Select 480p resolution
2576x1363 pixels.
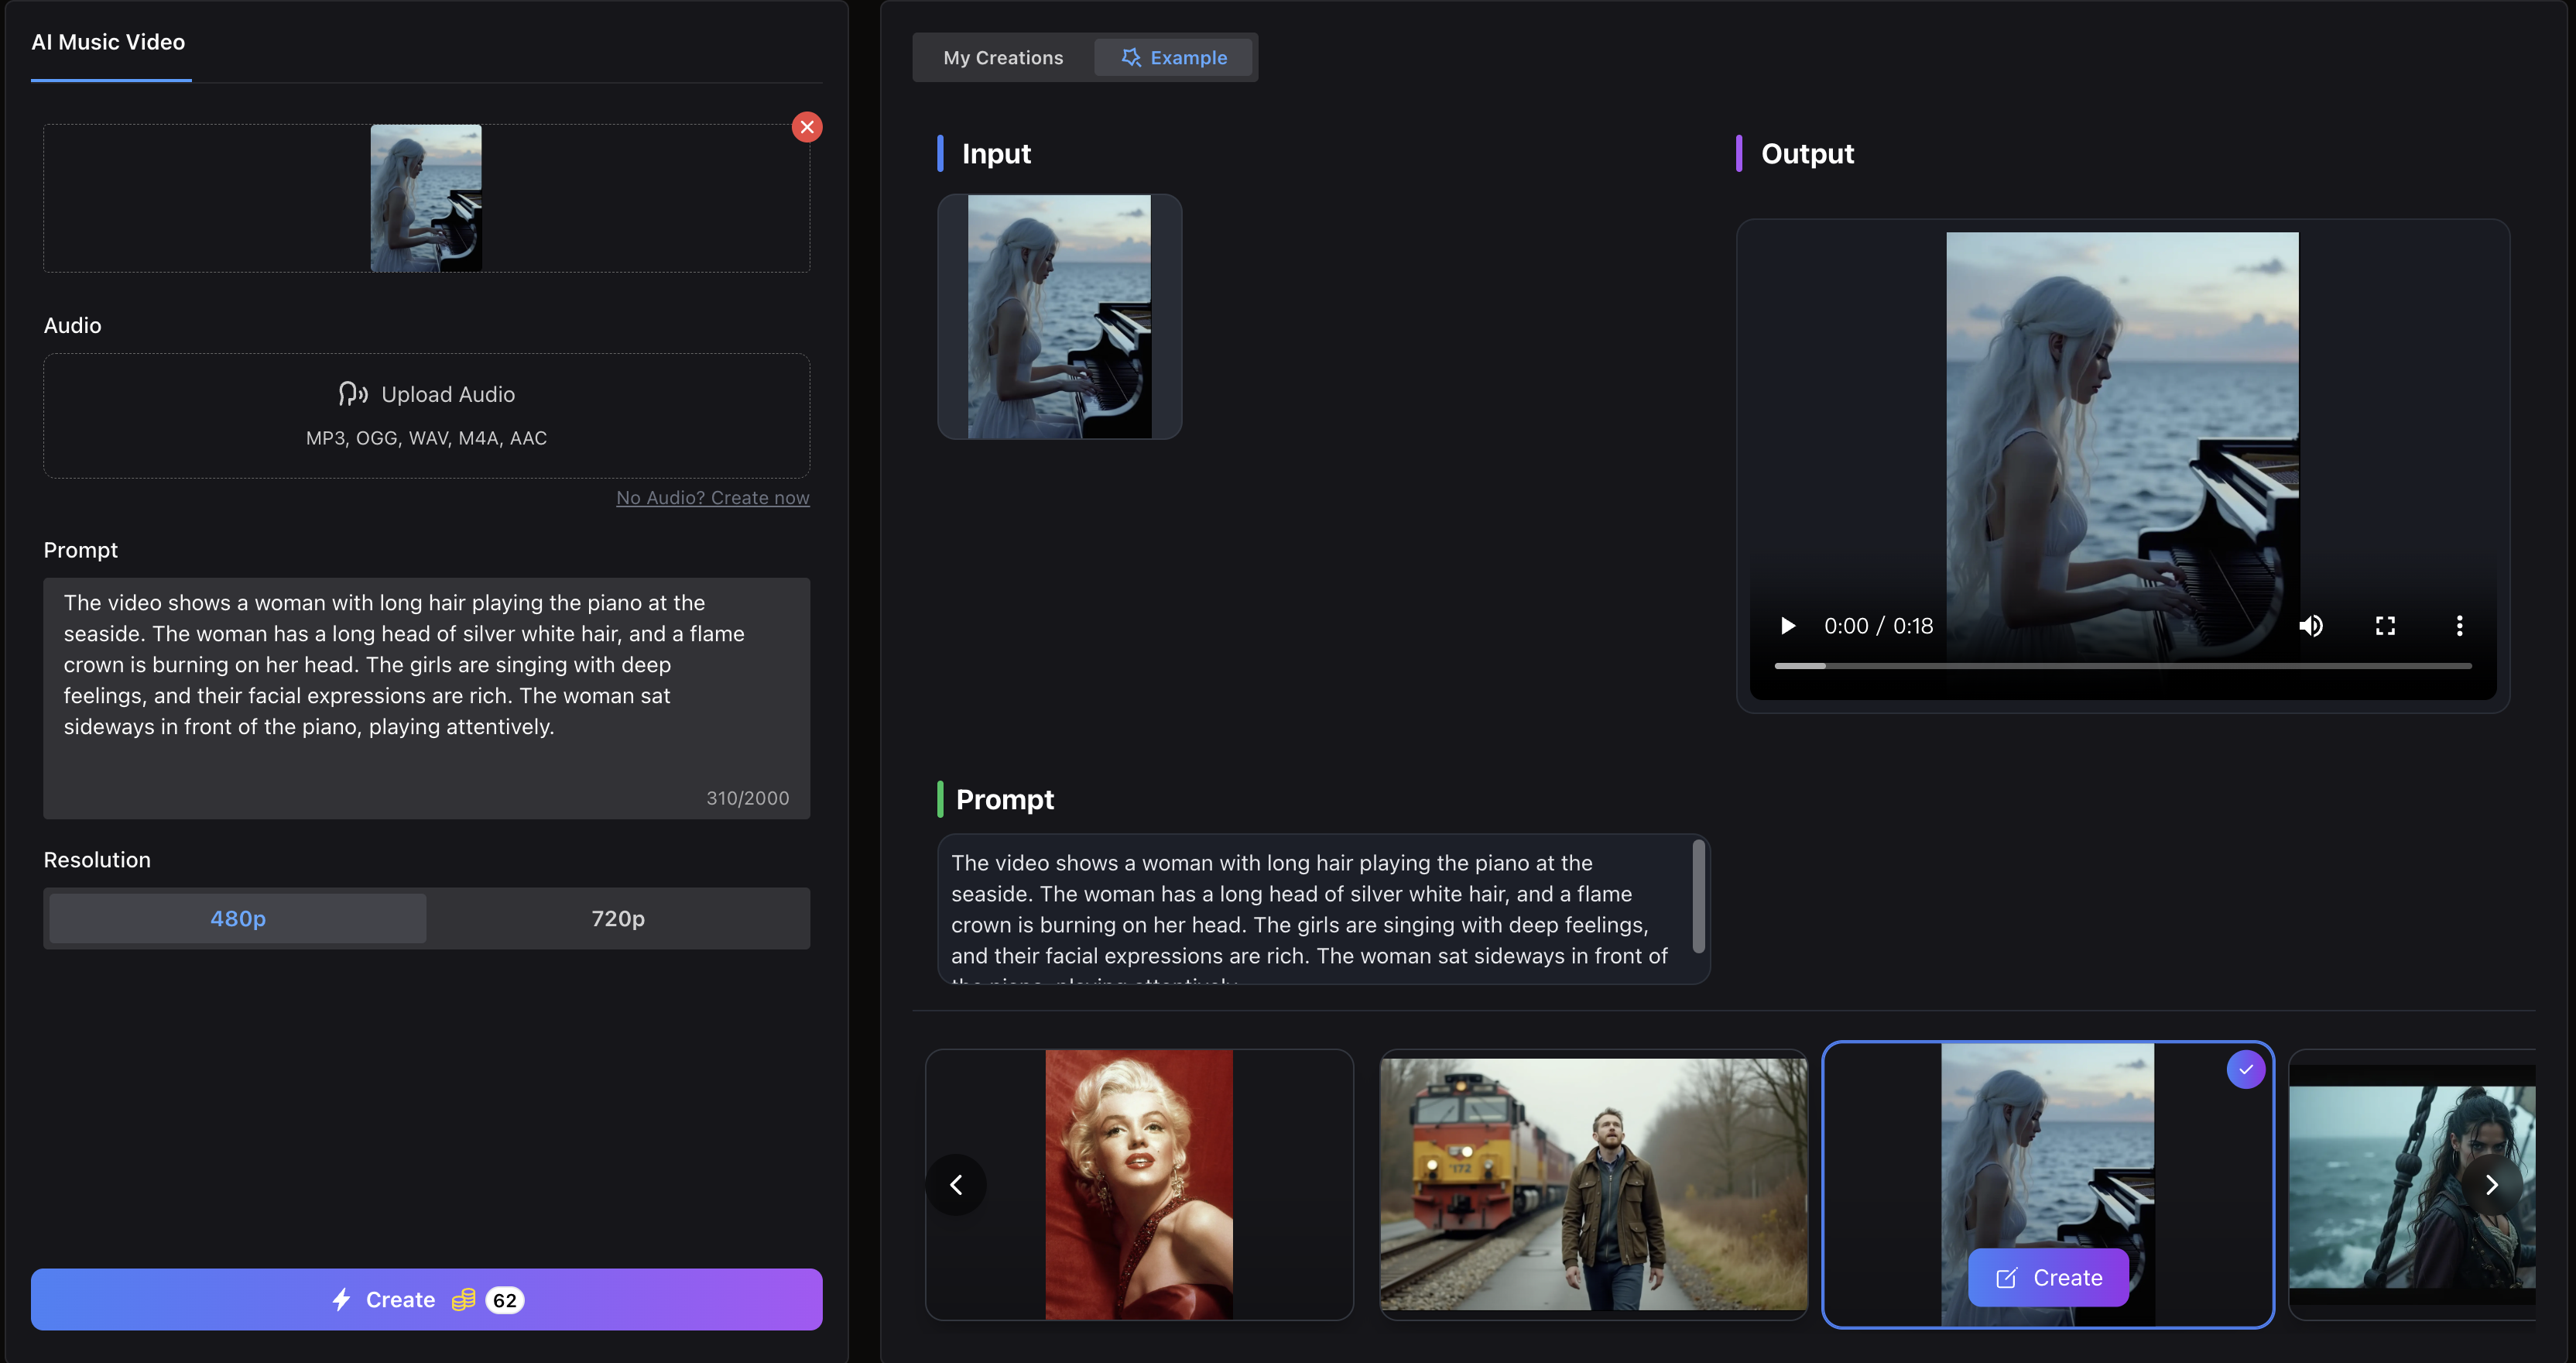pyautogui.click(x=238, y=918)
